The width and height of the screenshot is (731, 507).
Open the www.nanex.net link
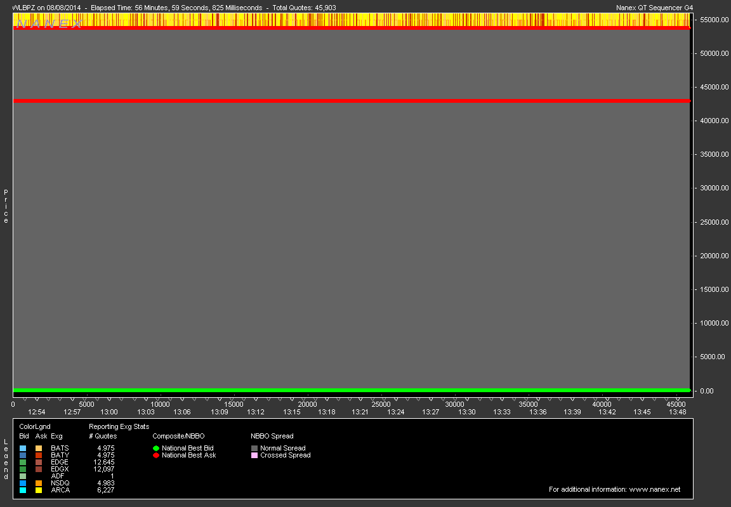(655, 489)
